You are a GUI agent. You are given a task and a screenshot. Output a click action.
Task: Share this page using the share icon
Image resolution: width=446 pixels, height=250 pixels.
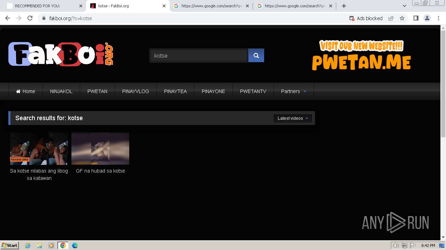tap(391, 18)
